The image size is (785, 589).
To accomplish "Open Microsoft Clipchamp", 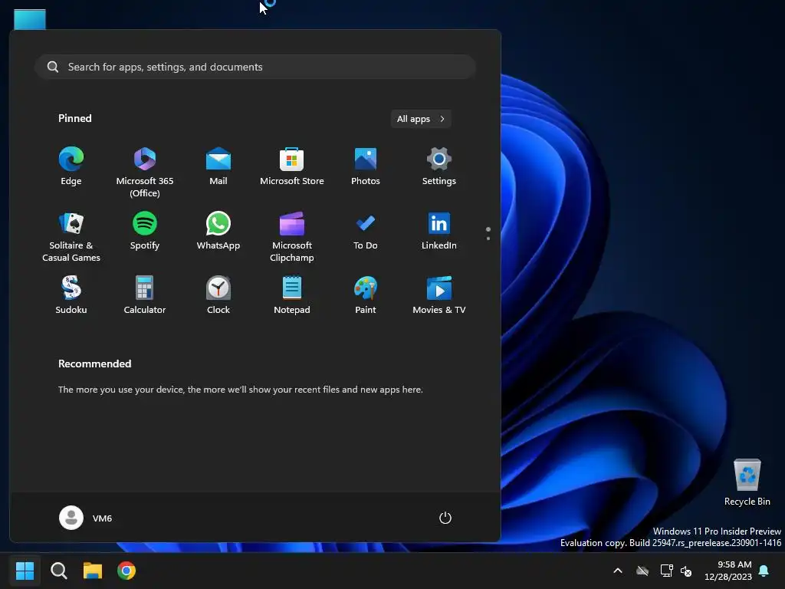I will pyautogui.click(x=292, y=236).
